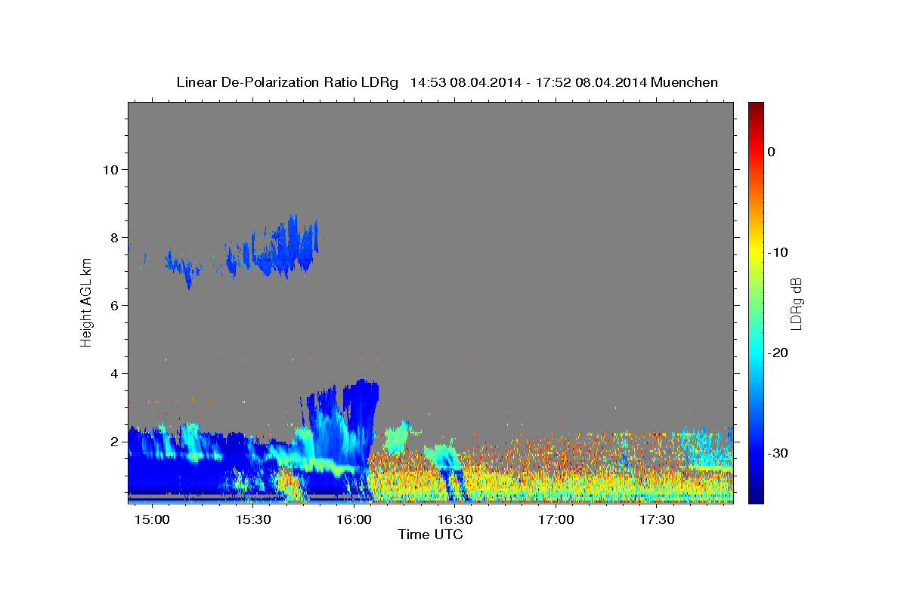Click the 'LDRg dB' colorbar label

[x=796, y=304]
